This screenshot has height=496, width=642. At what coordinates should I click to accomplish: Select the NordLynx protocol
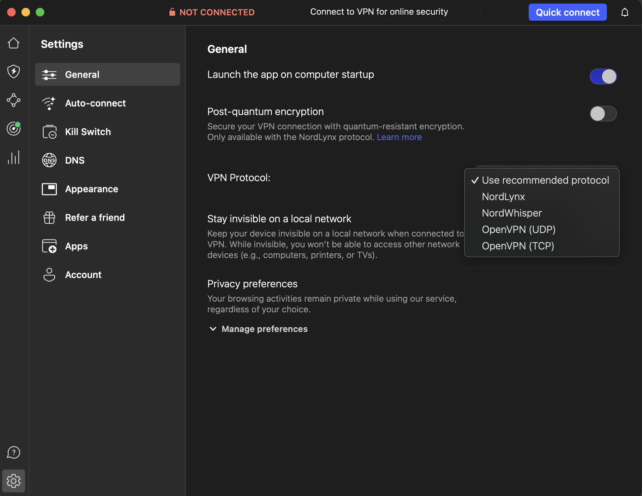[503, 197]
